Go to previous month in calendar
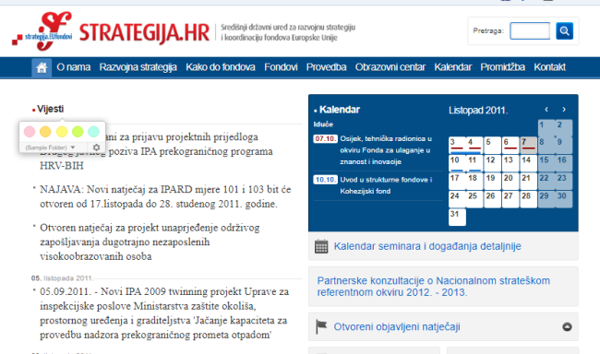Screen dimensions: 600x354 546,110
